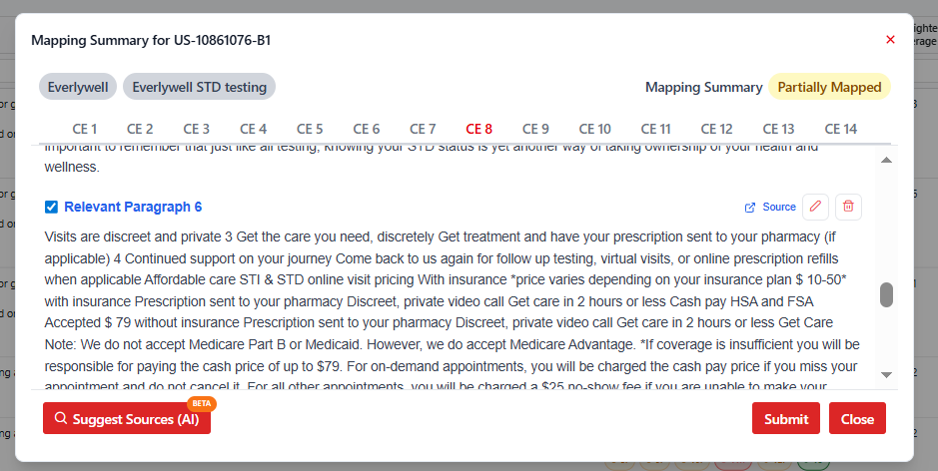This screenshot has height=471, width=938.
Task: Click the pencil edit icon for Paragraph 6
Action: (816, 207)
